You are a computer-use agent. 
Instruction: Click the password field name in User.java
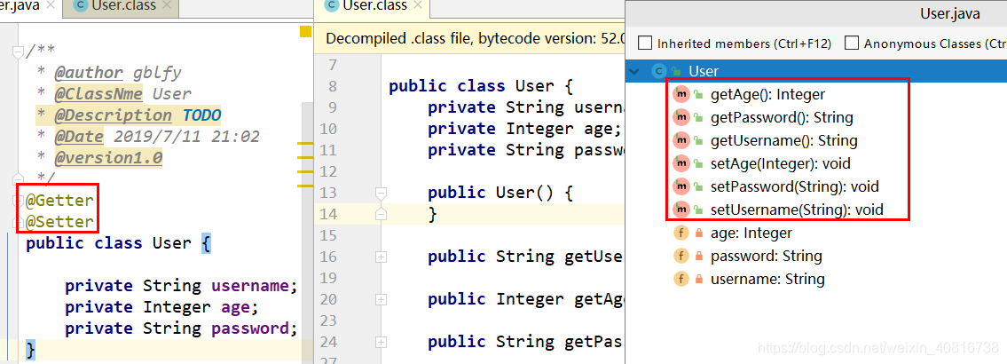coord(250,328)
